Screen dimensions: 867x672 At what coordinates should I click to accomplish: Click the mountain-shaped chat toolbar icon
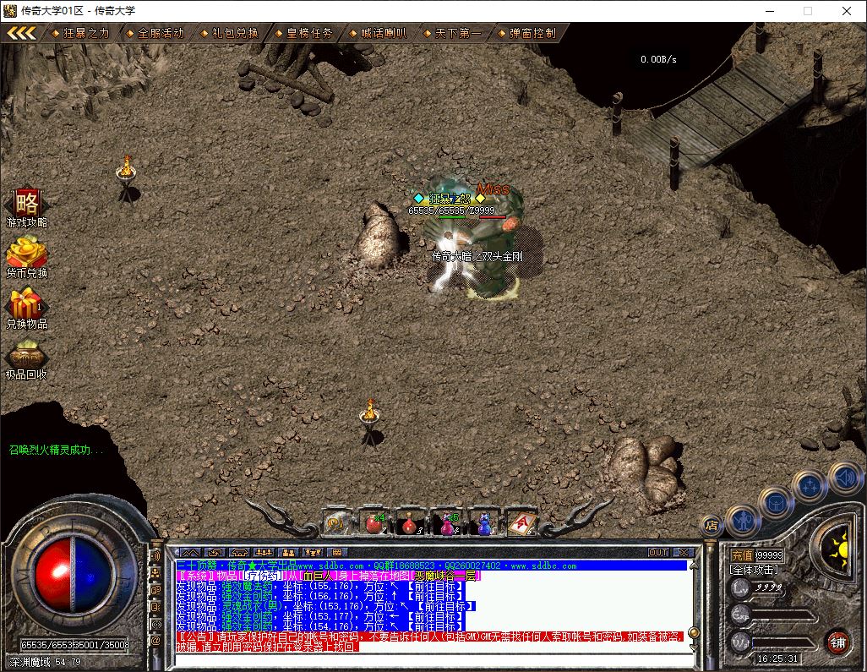point(190,553)
